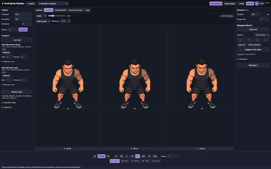Viewport: 271px width, 169px height.
Task: Nudge character root down arrow
Action: [257, 40]
